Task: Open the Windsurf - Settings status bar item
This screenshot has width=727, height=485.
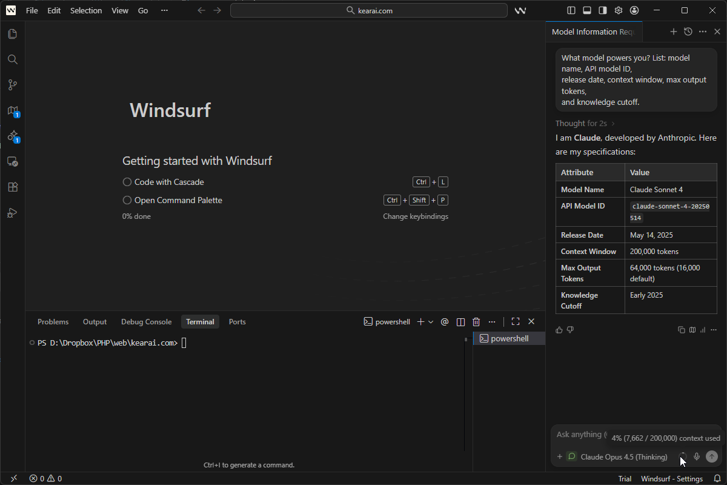Action: click(x=672, y=479)
